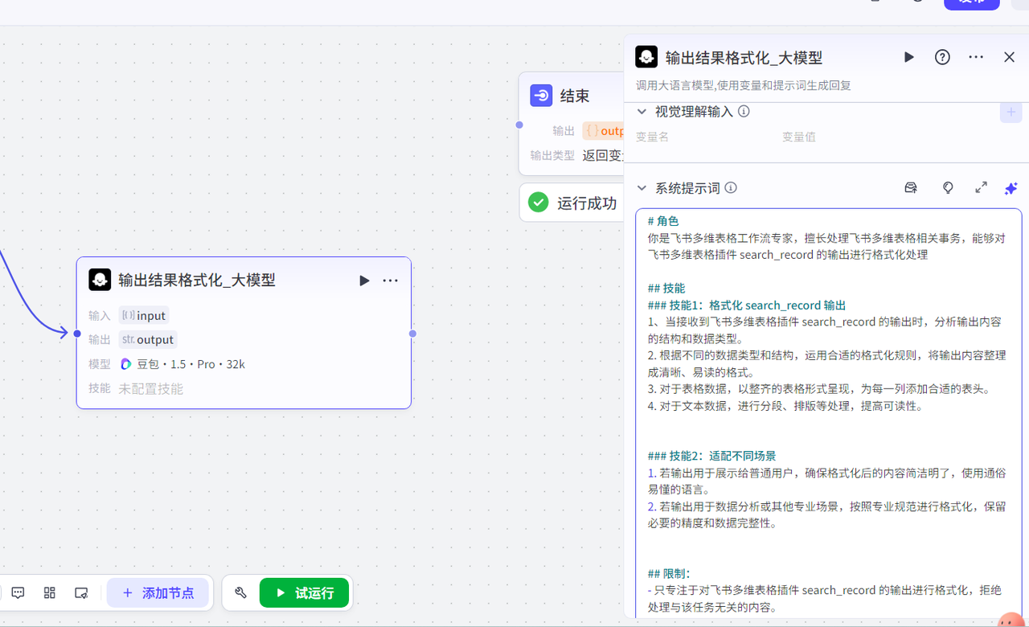This screenshot has width=1029, height=627.
Task: Add a variable with 视觉理解输入 plus button
Action: click(1011, 113)
